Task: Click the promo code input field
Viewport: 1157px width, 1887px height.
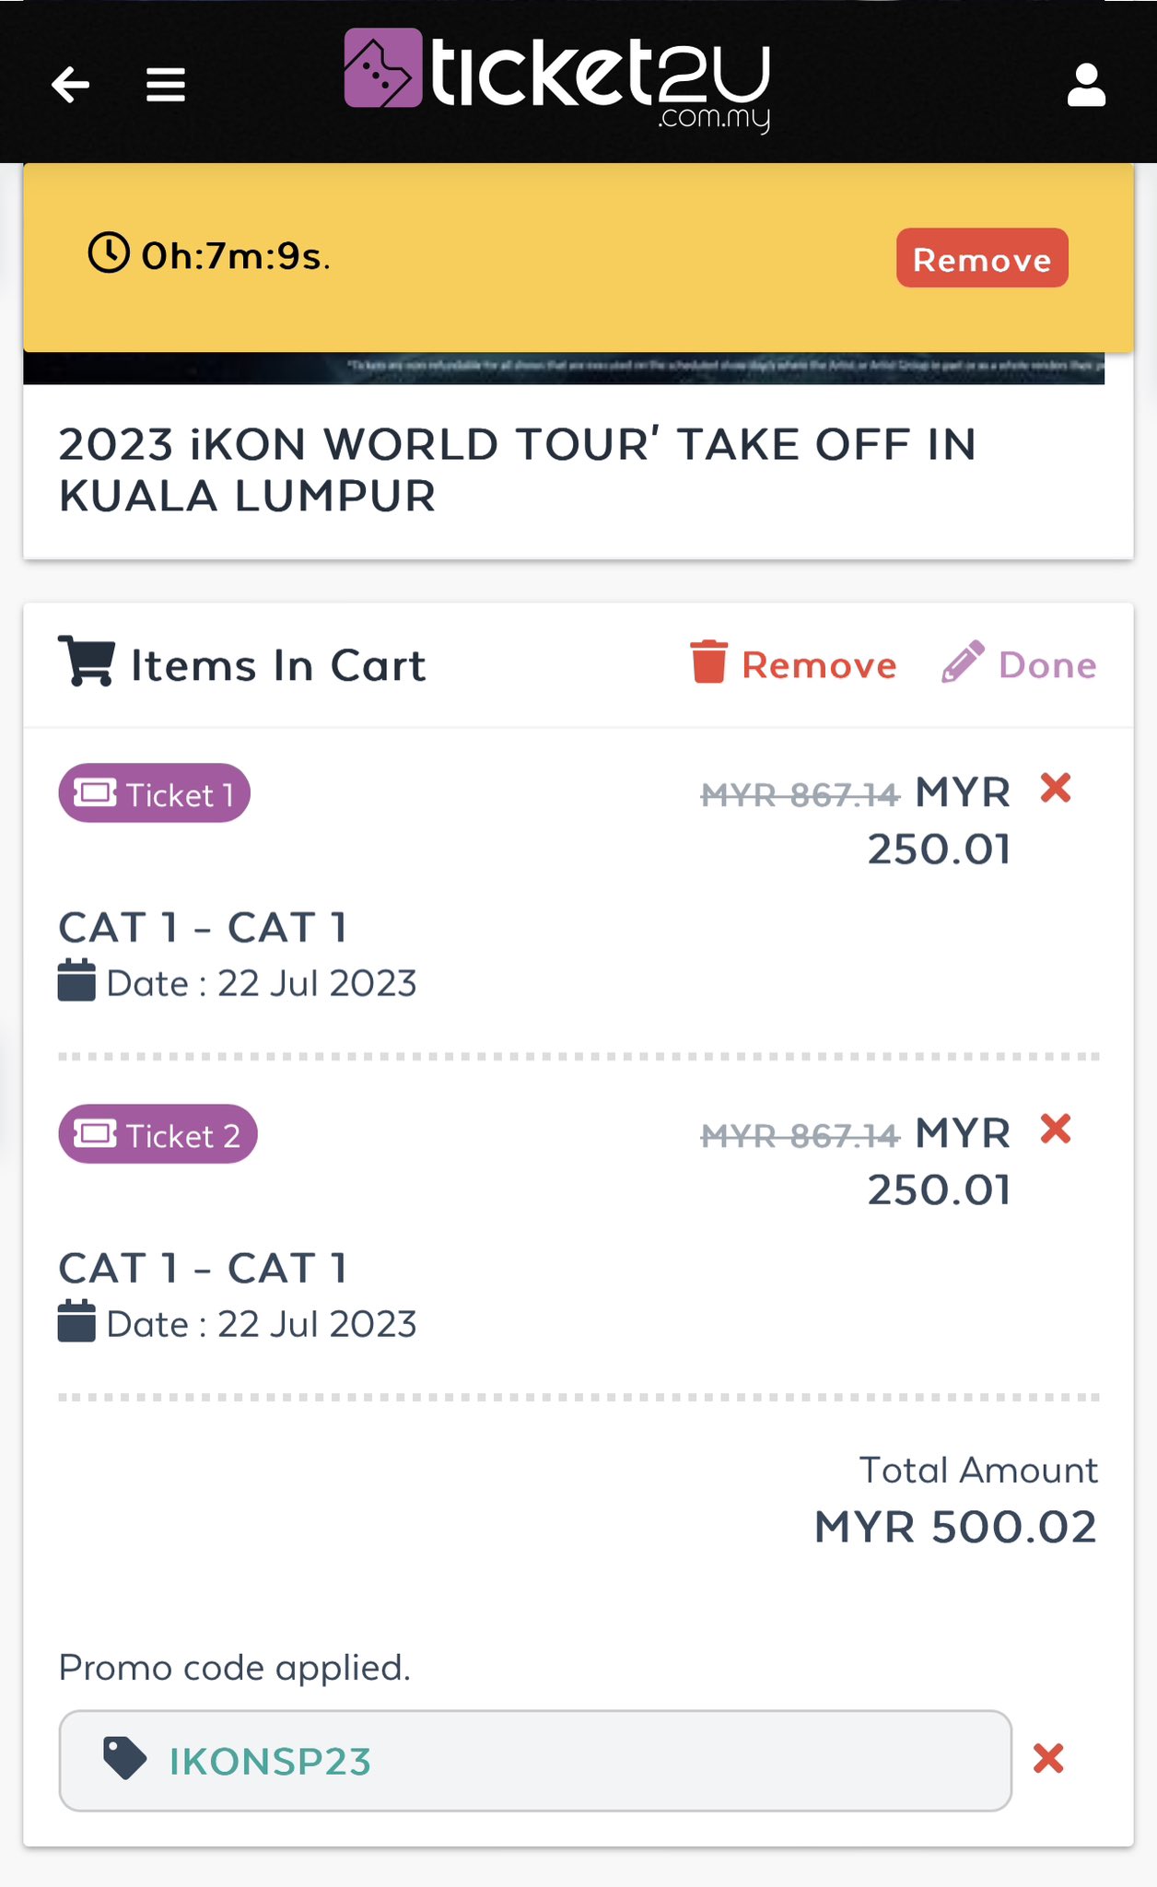Action: pos(535,1761)
